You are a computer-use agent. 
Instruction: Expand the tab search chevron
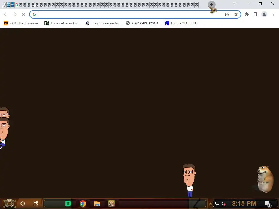click(235, 4)
